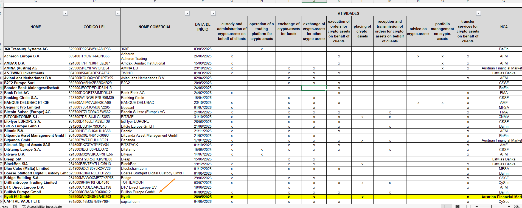Switch to Page Layout view
Viewport: 522px width, 208px height.
458,206
